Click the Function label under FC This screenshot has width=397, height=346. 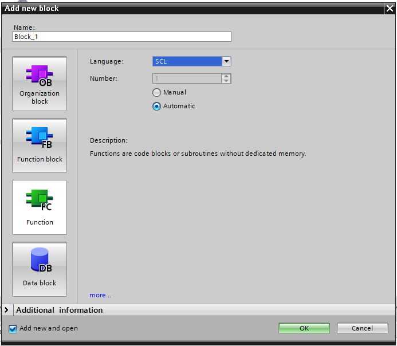40,222
